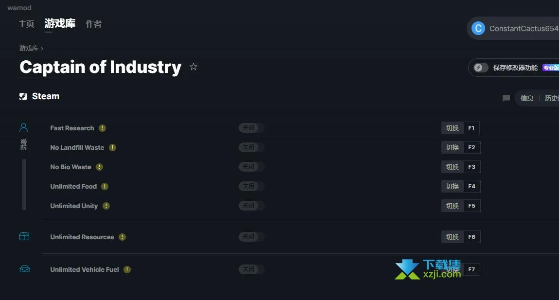This screenshot has height=300, width=559.
Task: Click the vehicle category icon
Action: point(24,269)
